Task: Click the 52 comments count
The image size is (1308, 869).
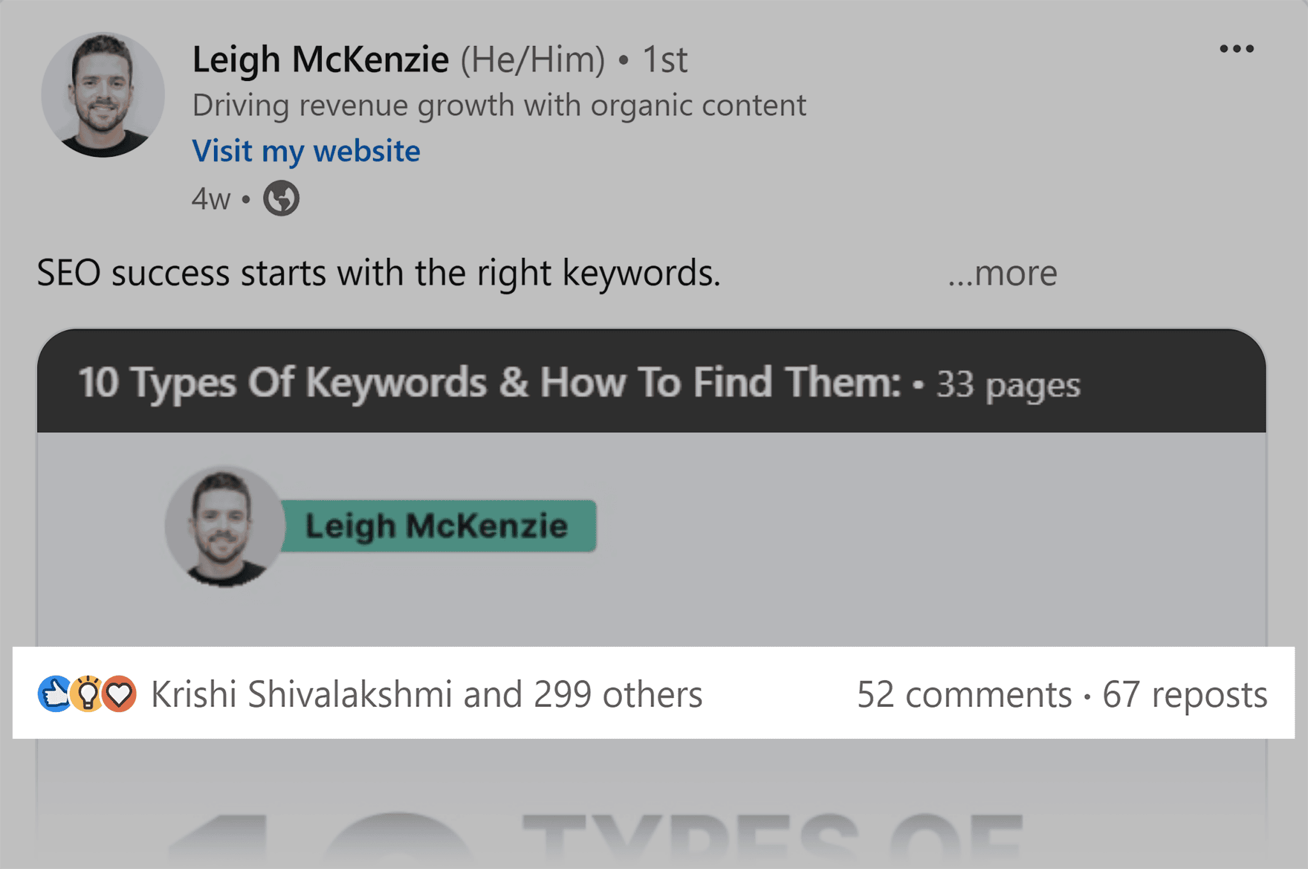Action: (x=964, y=694)
